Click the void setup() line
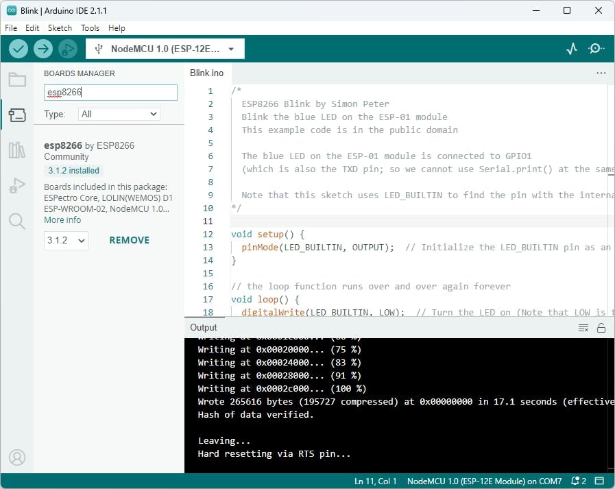 267,235
